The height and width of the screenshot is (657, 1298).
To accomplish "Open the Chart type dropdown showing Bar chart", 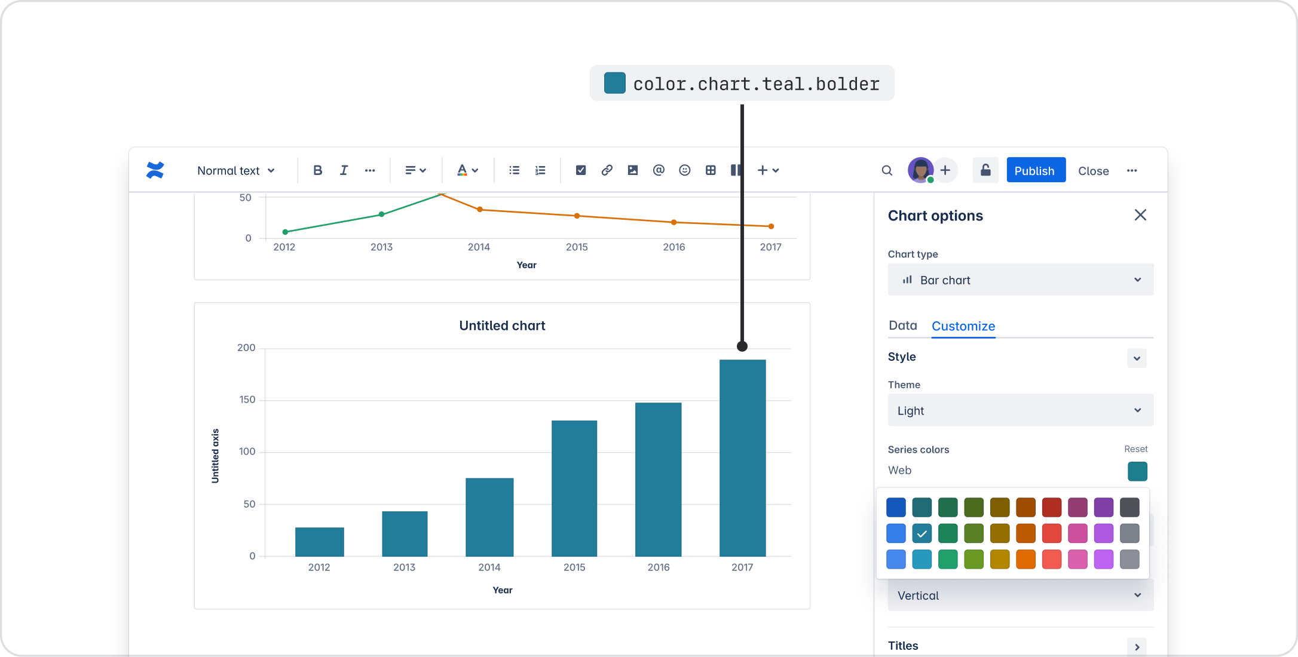I will tap(1020, 280).
